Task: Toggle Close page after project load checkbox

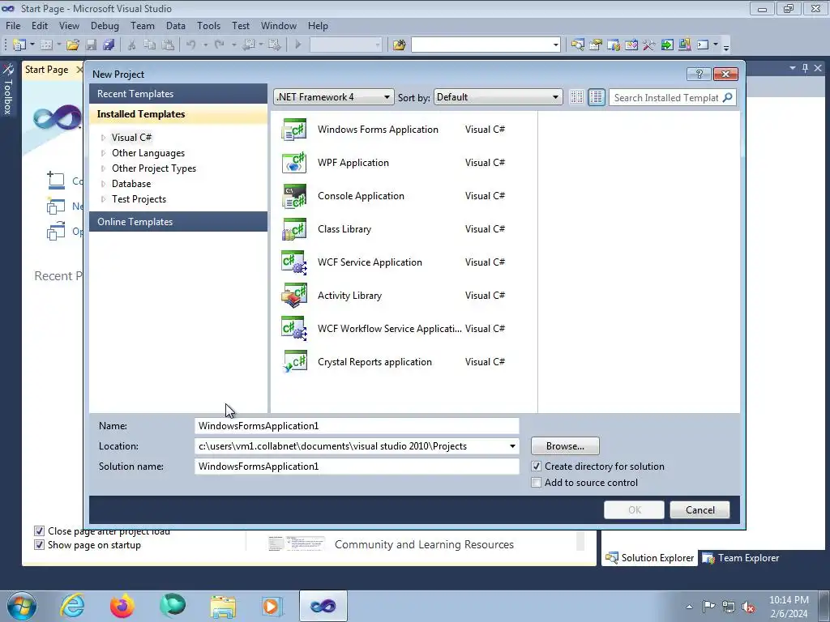Action: 39,531
